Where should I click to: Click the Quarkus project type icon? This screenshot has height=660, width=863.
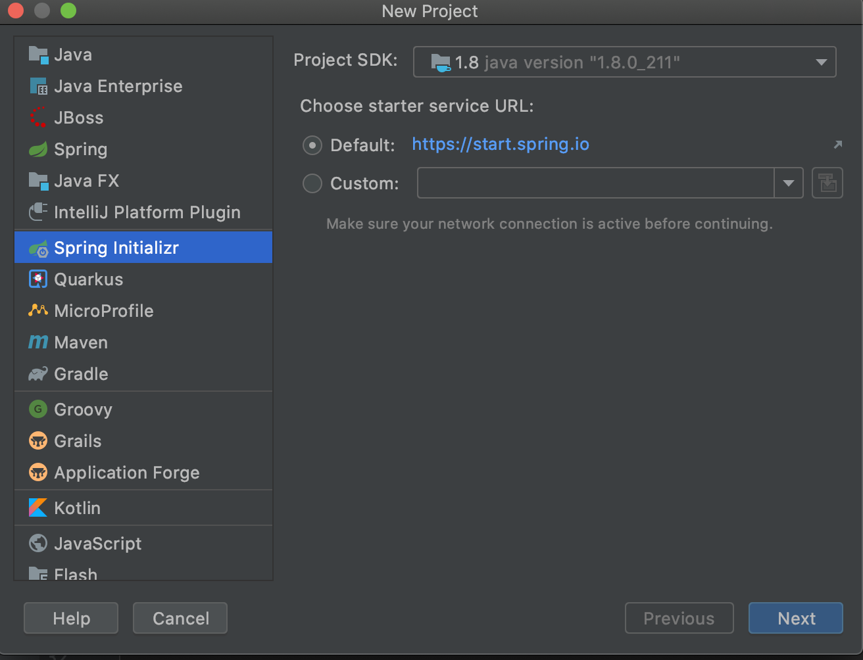(38, 279)
